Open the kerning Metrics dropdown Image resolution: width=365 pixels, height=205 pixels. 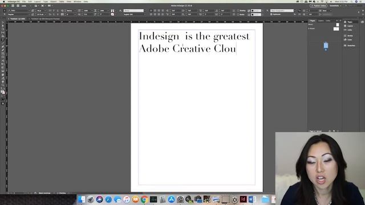75,11
